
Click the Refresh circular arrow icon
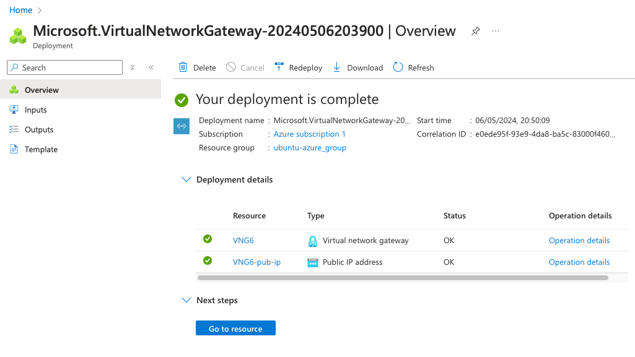(x=398, y=67)
